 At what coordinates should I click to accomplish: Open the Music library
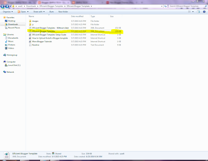click(11, 41)
